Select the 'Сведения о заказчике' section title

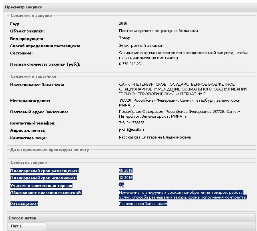pos(33,76)
